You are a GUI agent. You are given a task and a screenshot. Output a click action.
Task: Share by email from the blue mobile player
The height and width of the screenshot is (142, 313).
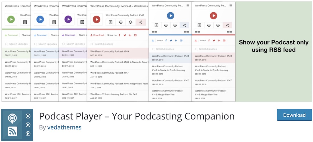[x=181, y=40]
